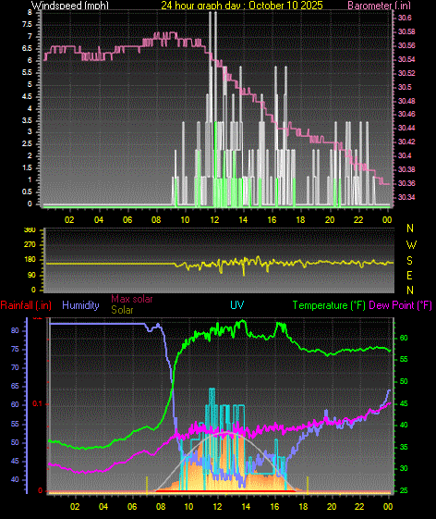Select barometer axis value 30.46
This screenshot has height=519, width=436.
(406, 114)
